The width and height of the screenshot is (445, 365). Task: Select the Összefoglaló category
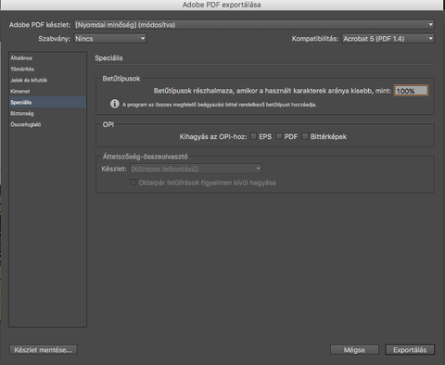[47, 124]
